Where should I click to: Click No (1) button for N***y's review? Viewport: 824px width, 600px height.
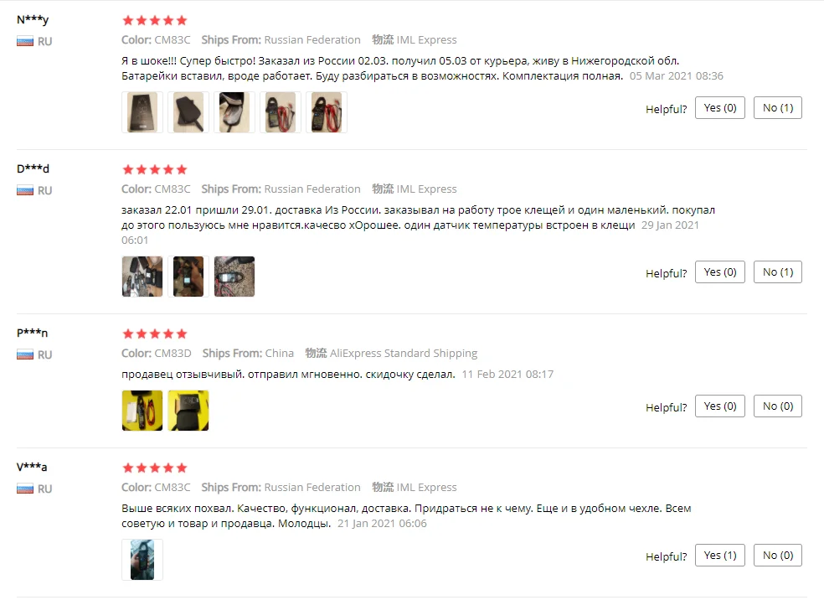778,108
